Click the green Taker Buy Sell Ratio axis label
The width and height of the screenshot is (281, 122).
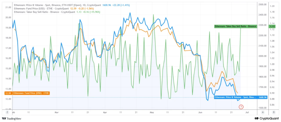pyautogui.click(x=235, y=27)
